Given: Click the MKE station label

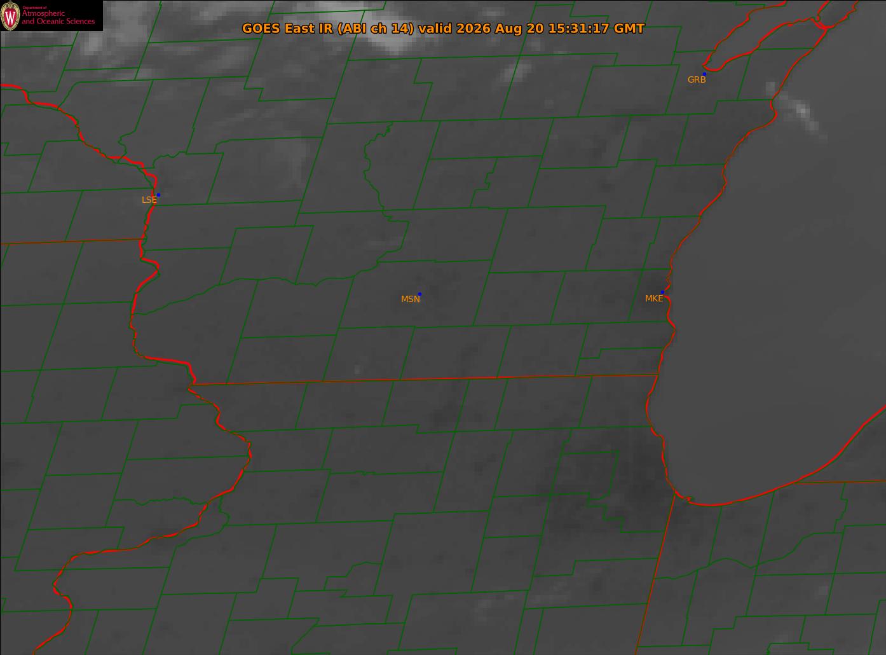Looking at the screenshot, I should pos(654,298).
